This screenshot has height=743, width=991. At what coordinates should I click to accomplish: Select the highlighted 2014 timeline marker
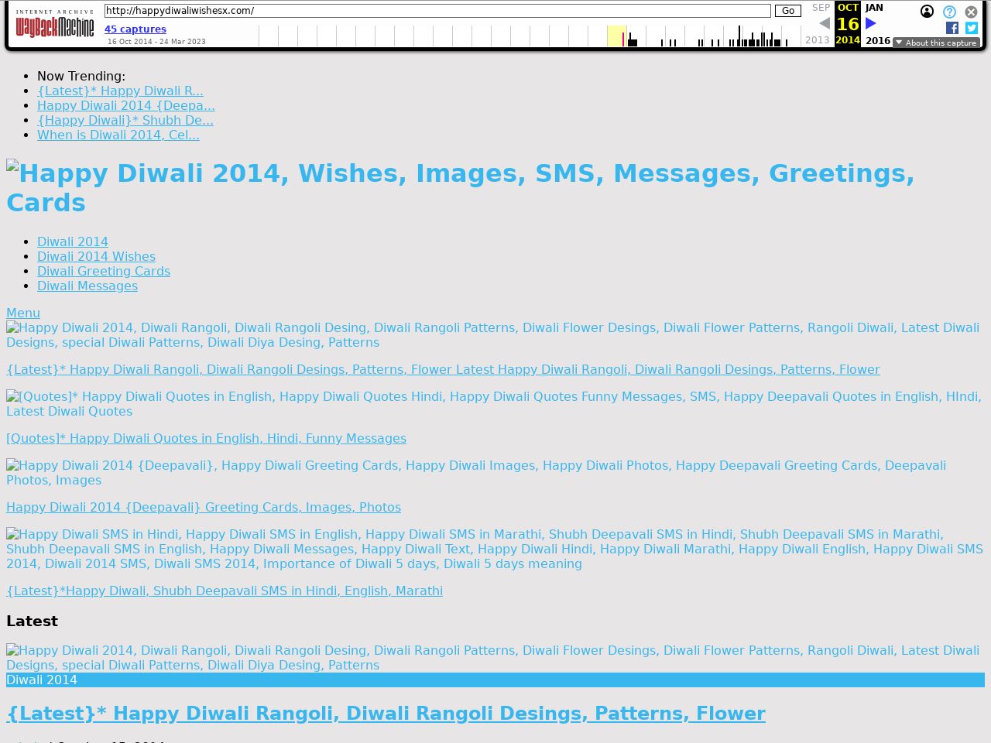[x=623, y=37]
